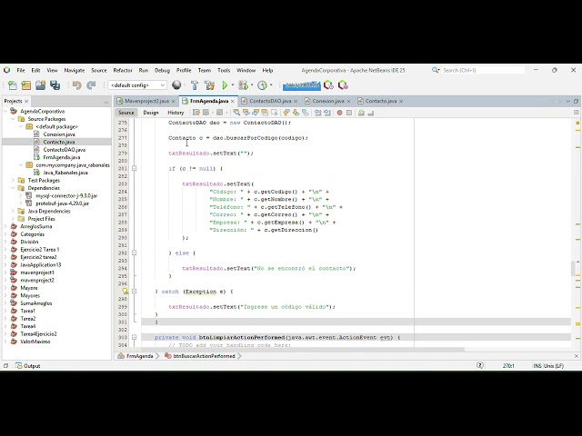
Task: Click the Build Project hammer icon
Action: click(195, 85)
